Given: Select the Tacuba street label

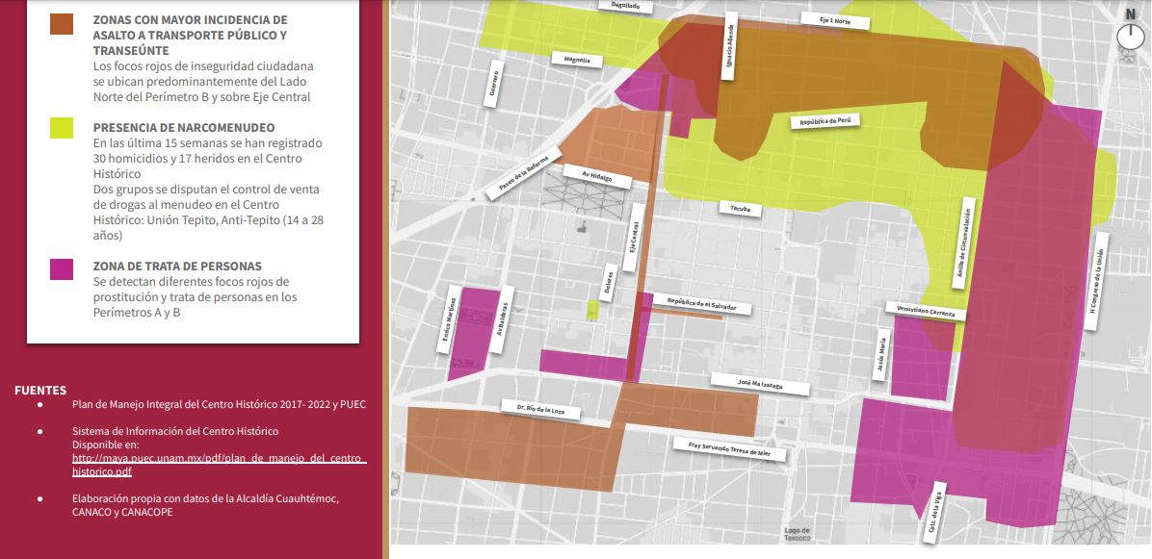Looking at the screenshot, I should point(740,209).
